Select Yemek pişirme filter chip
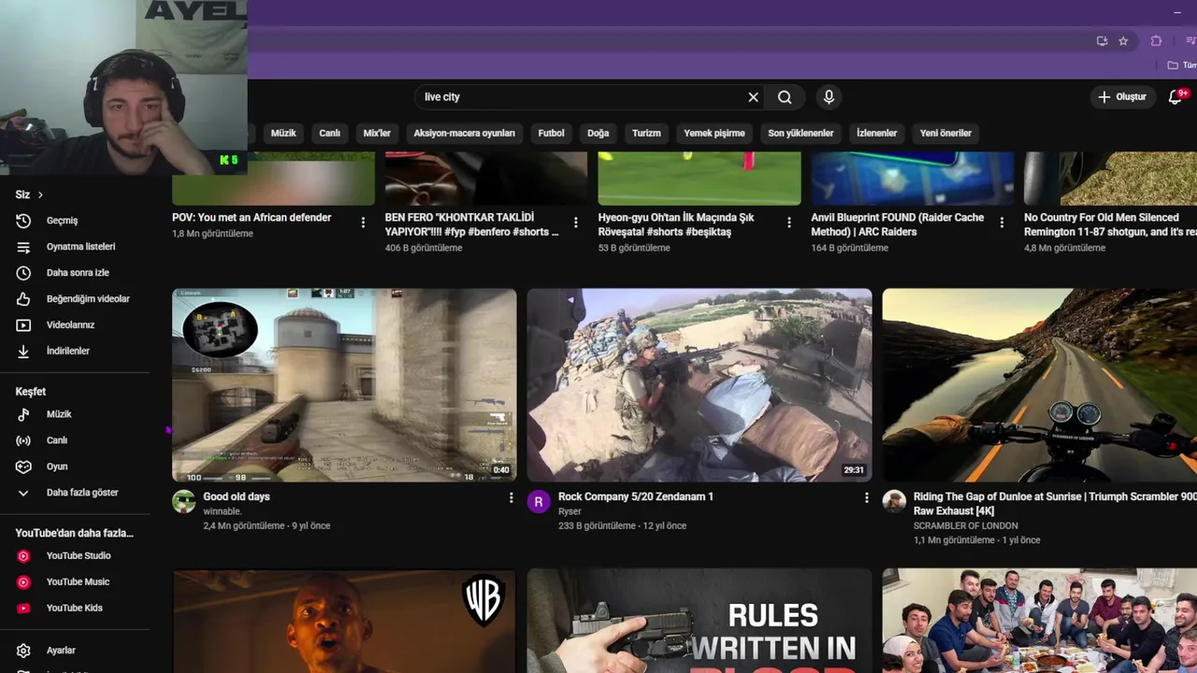The width and height of the screenshot is (1197, 673). point(714,133)
